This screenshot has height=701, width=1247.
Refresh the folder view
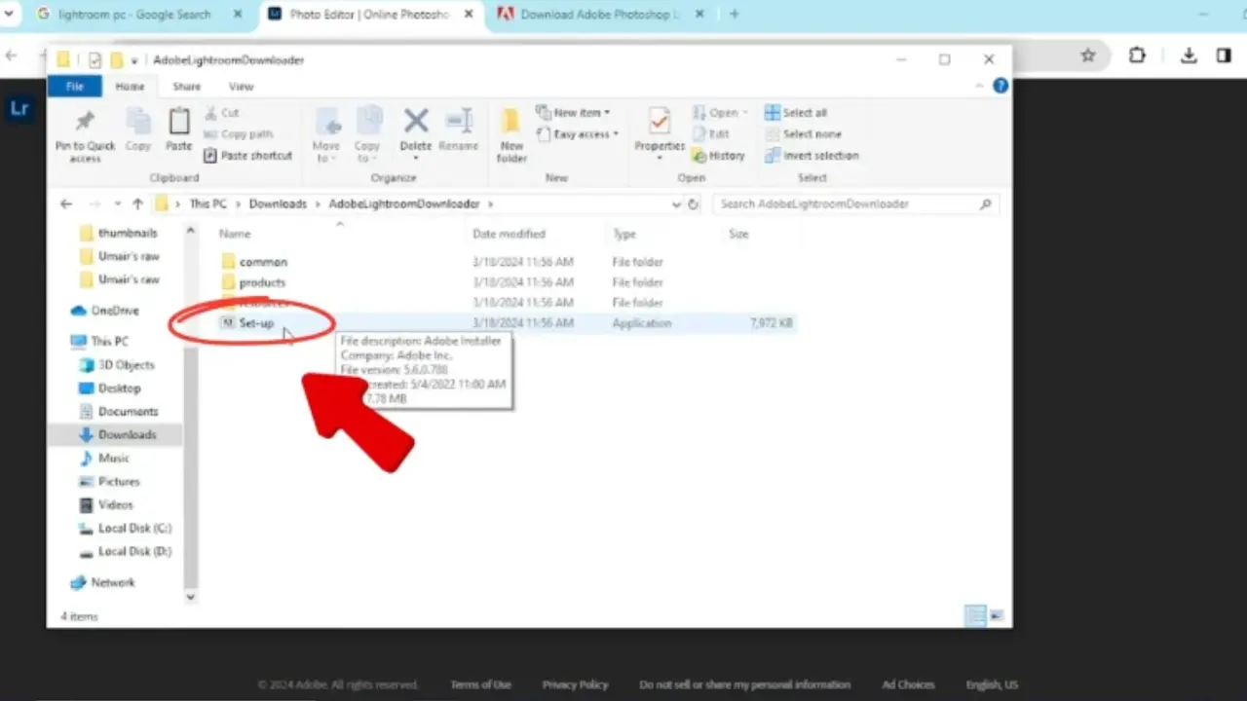coord(694,204)
